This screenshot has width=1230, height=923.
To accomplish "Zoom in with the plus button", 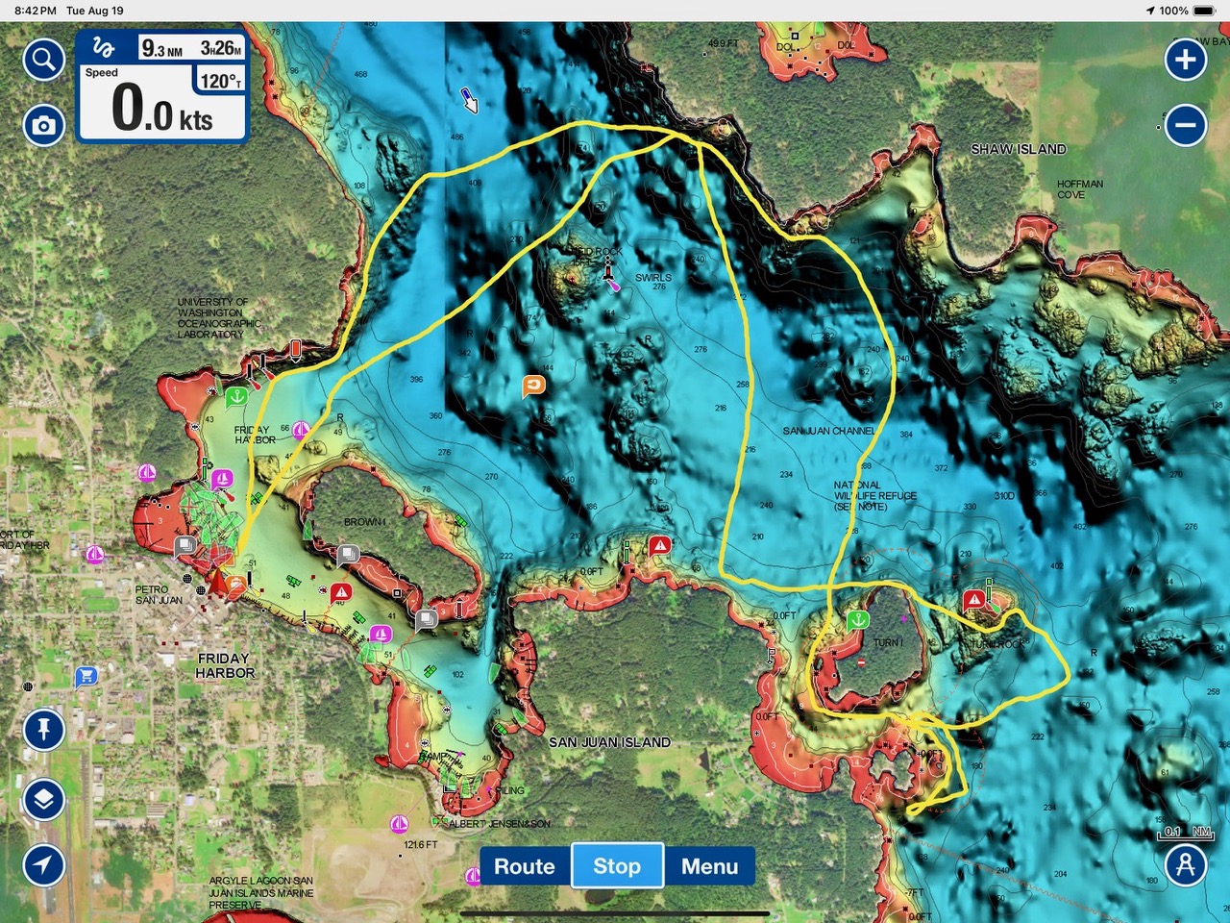I will [1186, 60].
